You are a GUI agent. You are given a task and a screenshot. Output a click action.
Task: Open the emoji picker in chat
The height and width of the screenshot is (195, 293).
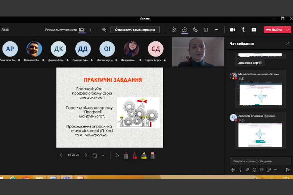coord(254,170)
